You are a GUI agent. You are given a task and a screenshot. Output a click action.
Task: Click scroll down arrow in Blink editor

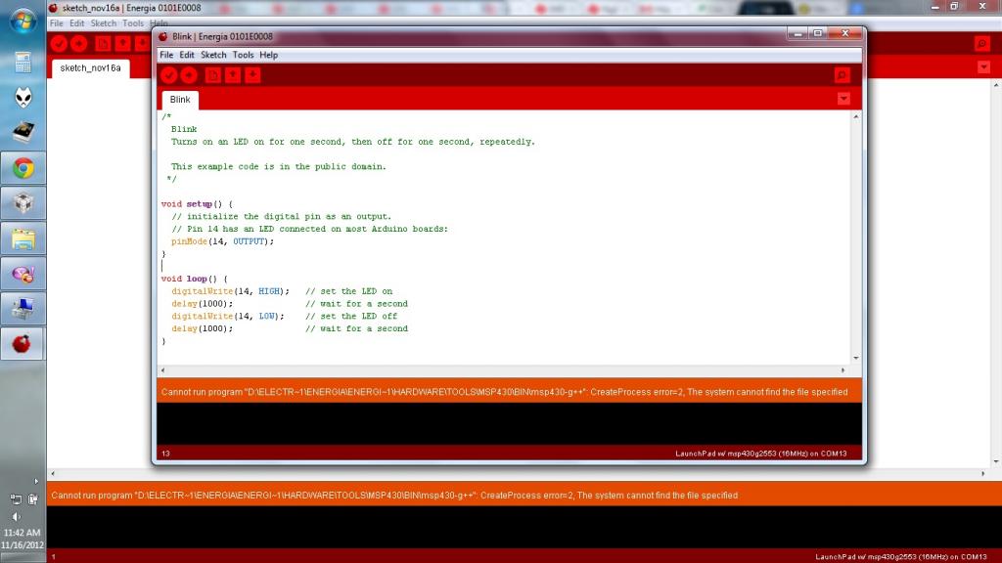click(855, 358)
